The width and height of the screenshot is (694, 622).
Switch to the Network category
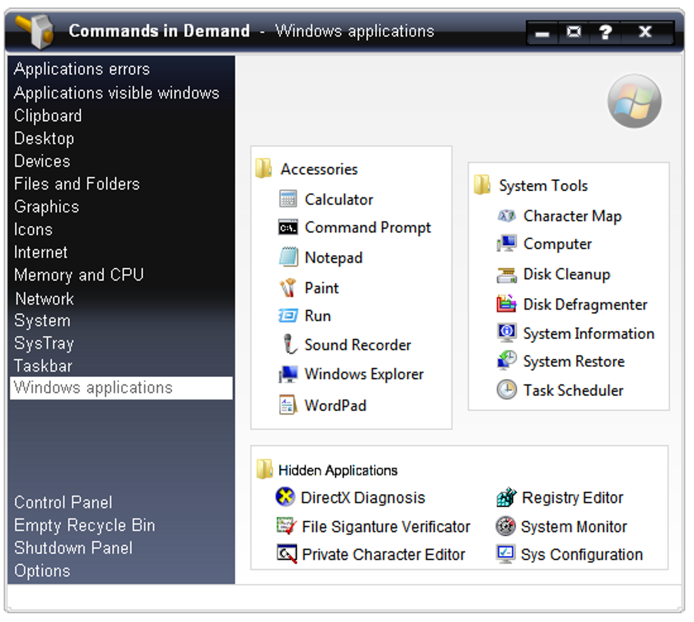44,299
